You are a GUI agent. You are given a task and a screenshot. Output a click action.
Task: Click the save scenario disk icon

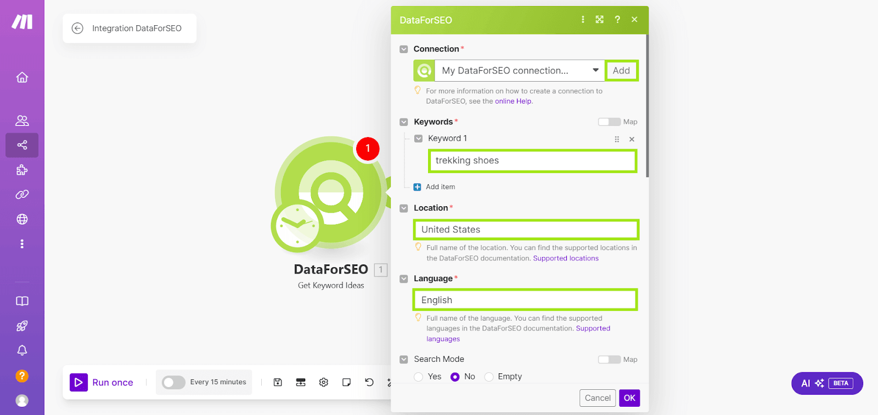point(278,382)
